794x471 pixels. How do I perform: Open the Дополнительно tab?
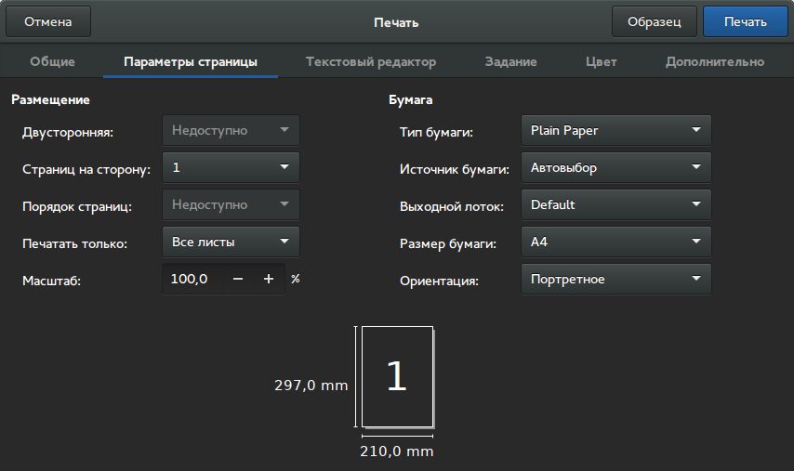(714, 62)
